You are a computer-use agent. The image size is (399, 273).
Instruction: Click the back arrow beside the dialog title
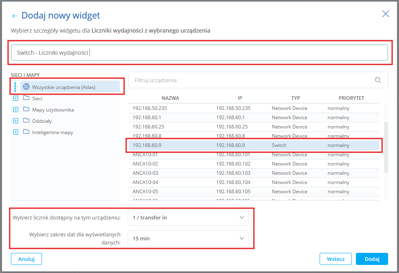15,16
